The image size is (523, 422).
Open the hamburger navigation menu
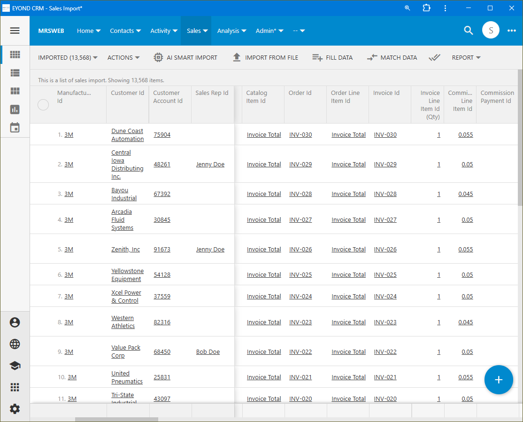15,31
